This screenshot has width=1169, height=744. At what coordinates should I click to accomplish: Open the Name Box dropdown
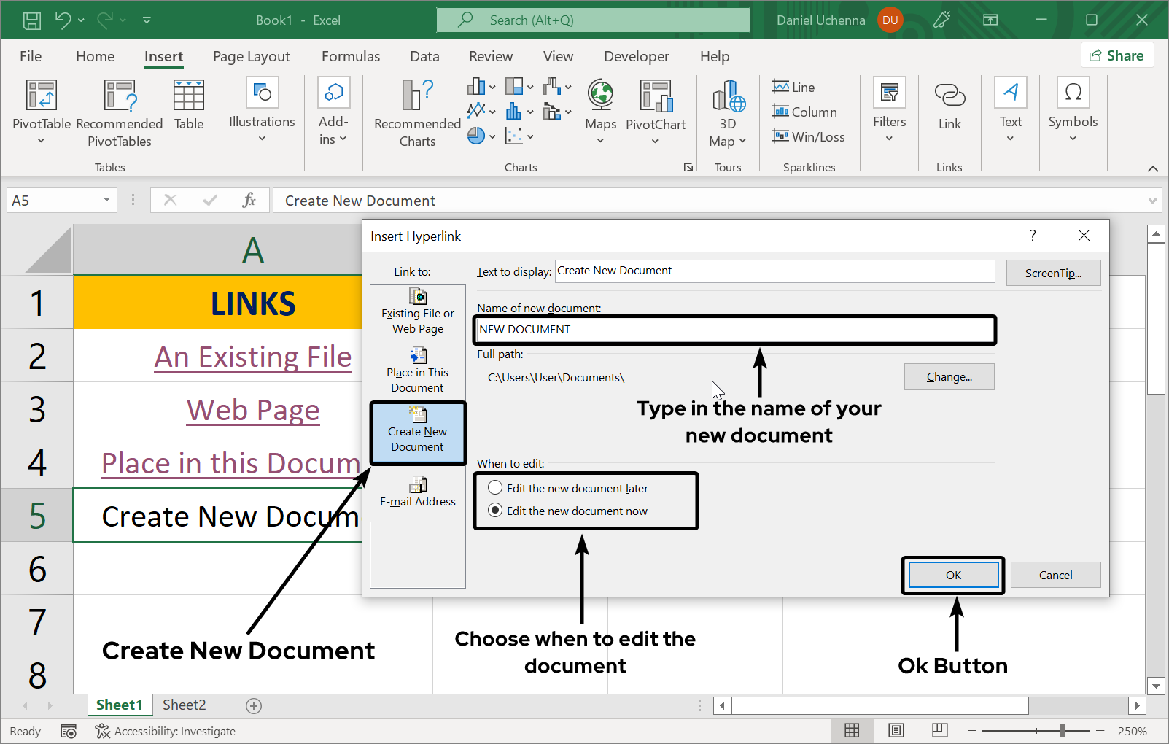click(105, 200)
